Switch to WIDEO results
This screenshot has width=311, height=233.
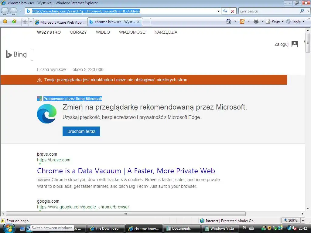point(103,32)
